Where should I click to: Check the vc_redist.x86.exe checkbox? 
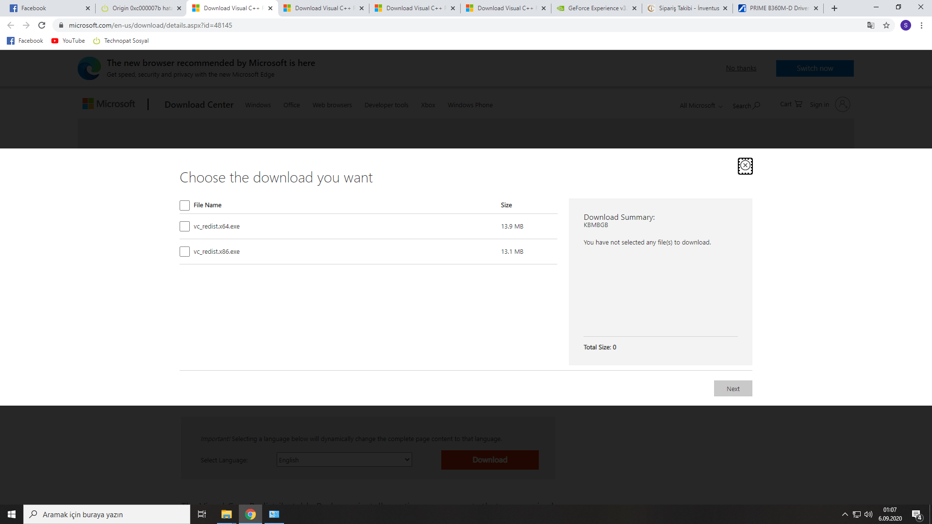click(184, 252)
